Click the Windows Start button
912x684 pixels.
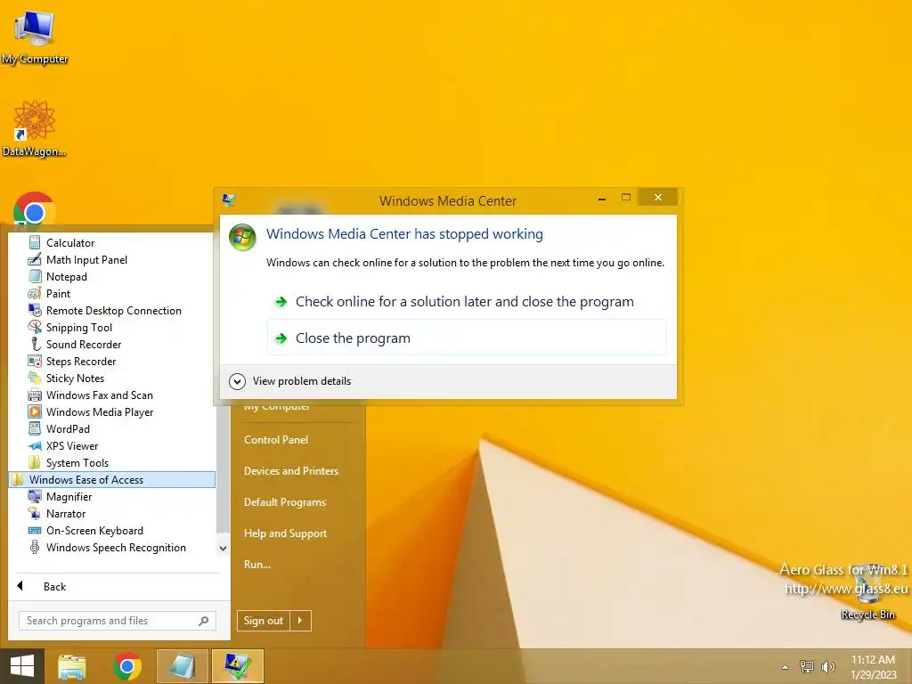coord(22,666)
